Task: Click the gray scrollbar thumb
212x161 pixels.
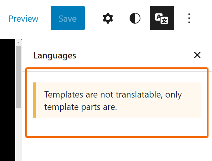Action: pos(19,77)
